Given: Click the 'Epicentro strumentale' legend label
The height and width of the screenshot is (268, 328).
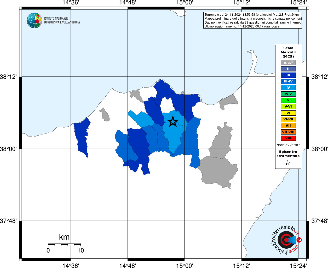Looking at the screenshot, I should click(288, 154).
